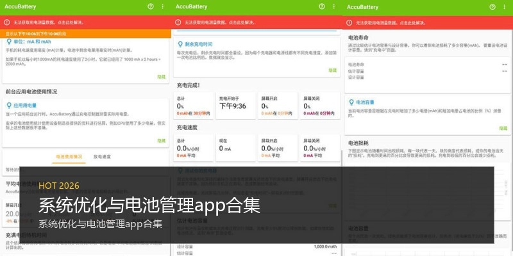The height and width of the screenshot is (256, 513).
Task: Open 屏幕关闭 0% card under 充电完成
Action: click(x=320, y=106)
